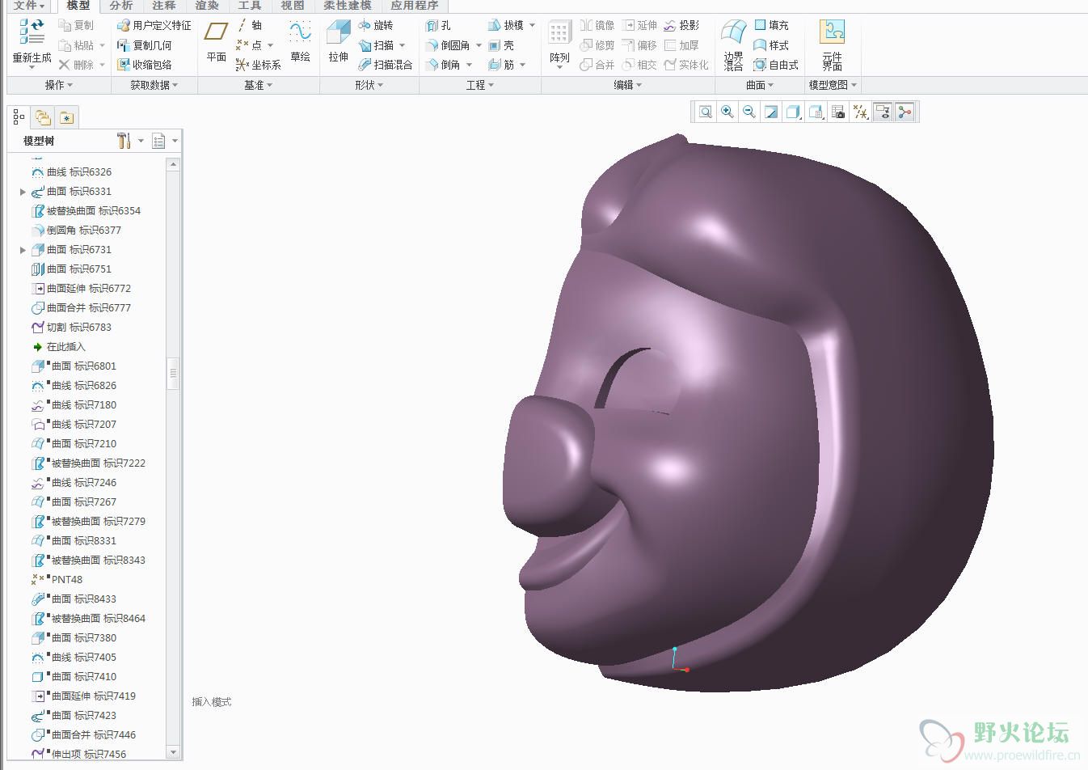Switch to the folder browser tab icon
The height and width of the screenshot is (770, 1088).
coord(43,118)
